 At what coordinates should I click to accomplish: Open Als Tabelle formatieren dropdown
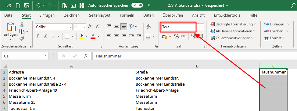click(x=232, y=31)
